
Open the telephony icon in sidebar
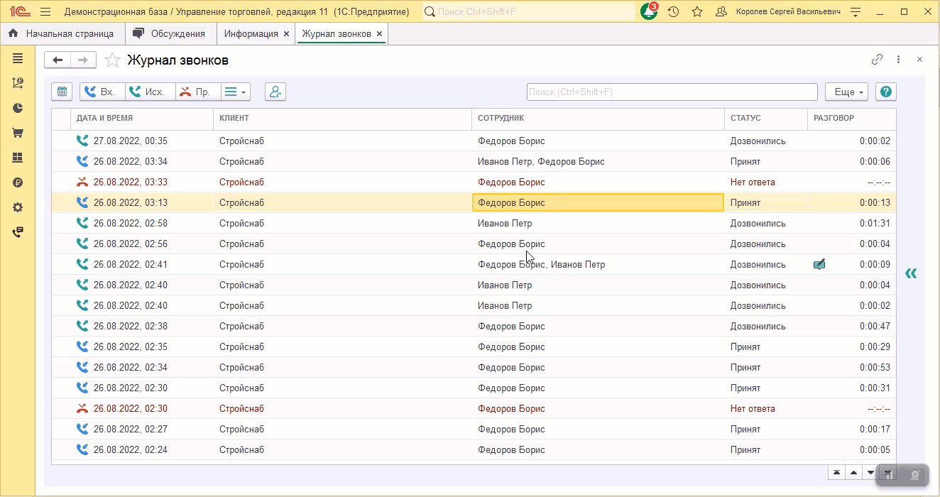[18, 232]
